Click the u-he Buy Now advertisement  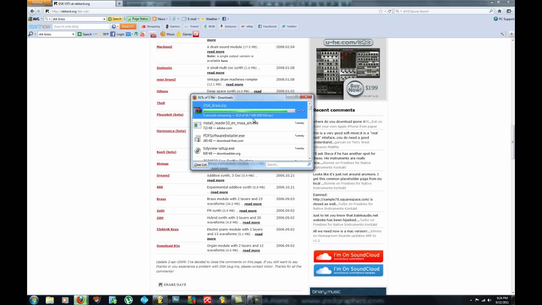348,69
